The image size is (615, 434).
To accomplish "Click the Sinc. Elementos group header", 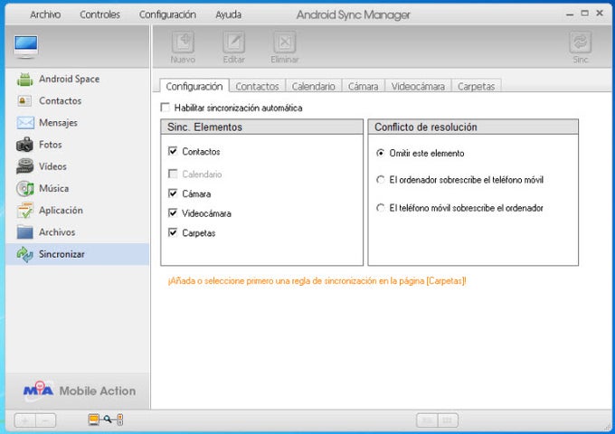I will 261,127.
